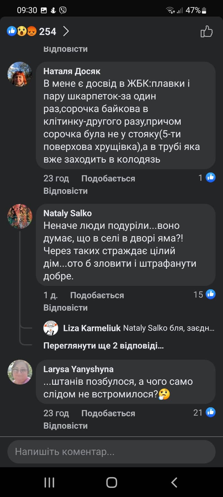The height and width of the screenshot is (497, 223).
Task: Like Наталя Досяк's comment with Подобається
Action: (x=108, y=178)
